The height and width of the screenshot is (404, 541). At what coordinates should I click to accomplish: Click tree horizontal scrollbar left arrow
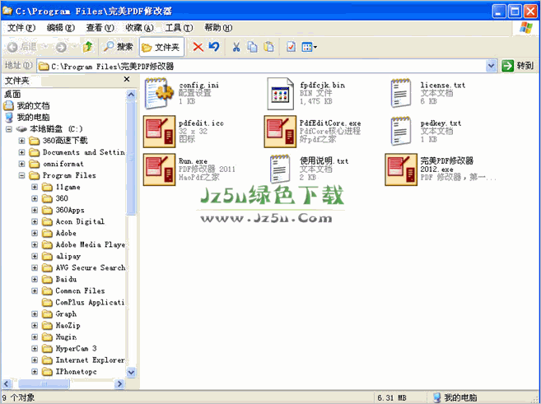point(7,383)
